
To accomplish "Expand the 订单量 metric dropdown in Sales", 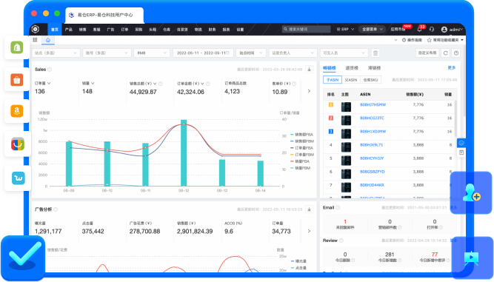I will [x=43, y=84].
